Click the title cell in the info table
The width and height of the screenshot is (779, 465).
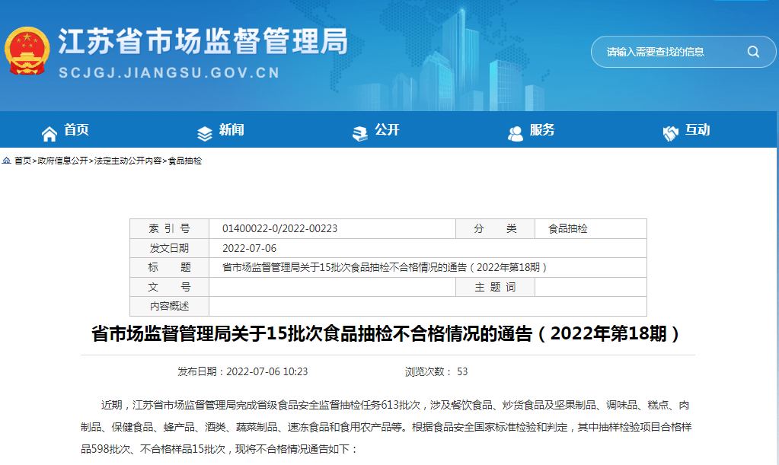[x=428, y=267]
